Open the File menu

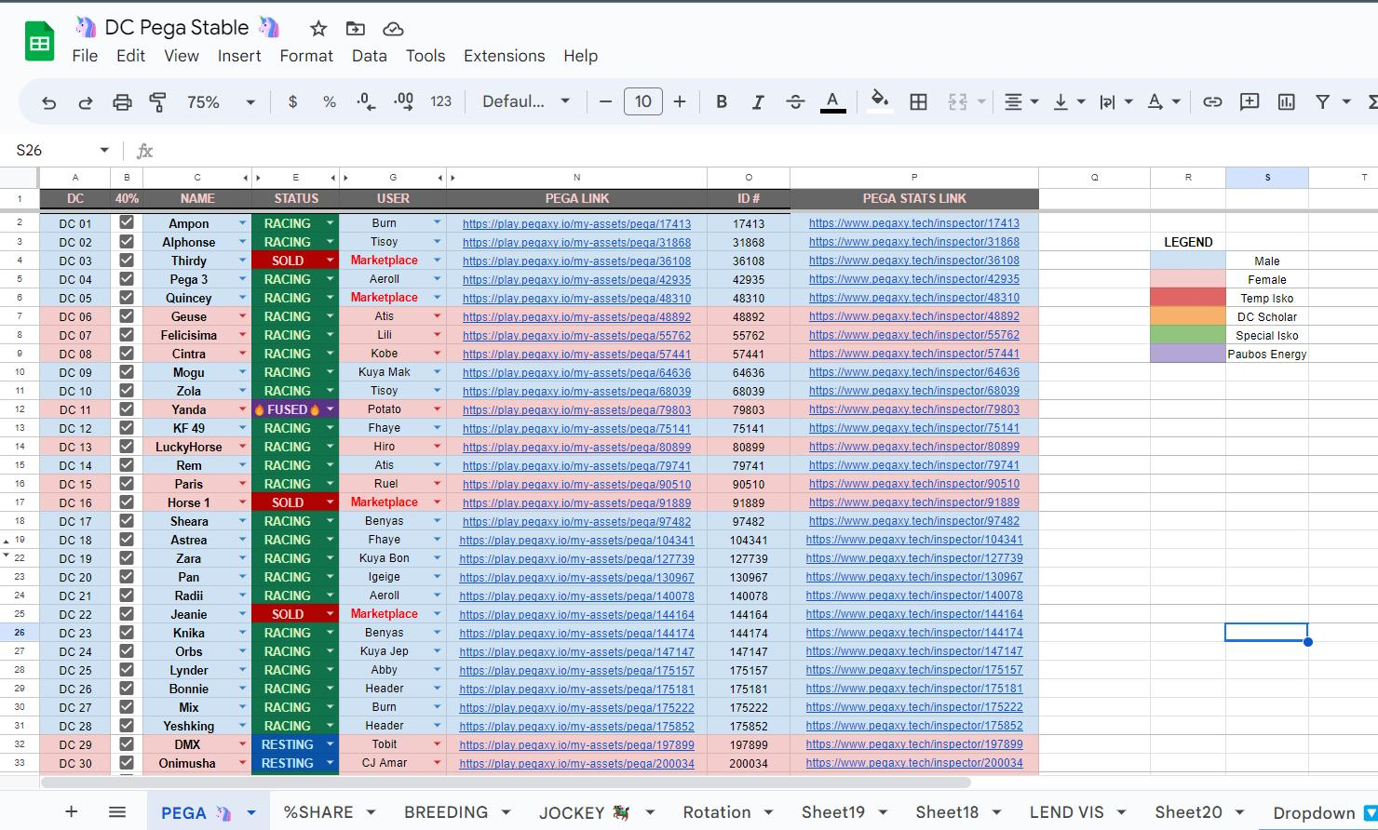85,56
